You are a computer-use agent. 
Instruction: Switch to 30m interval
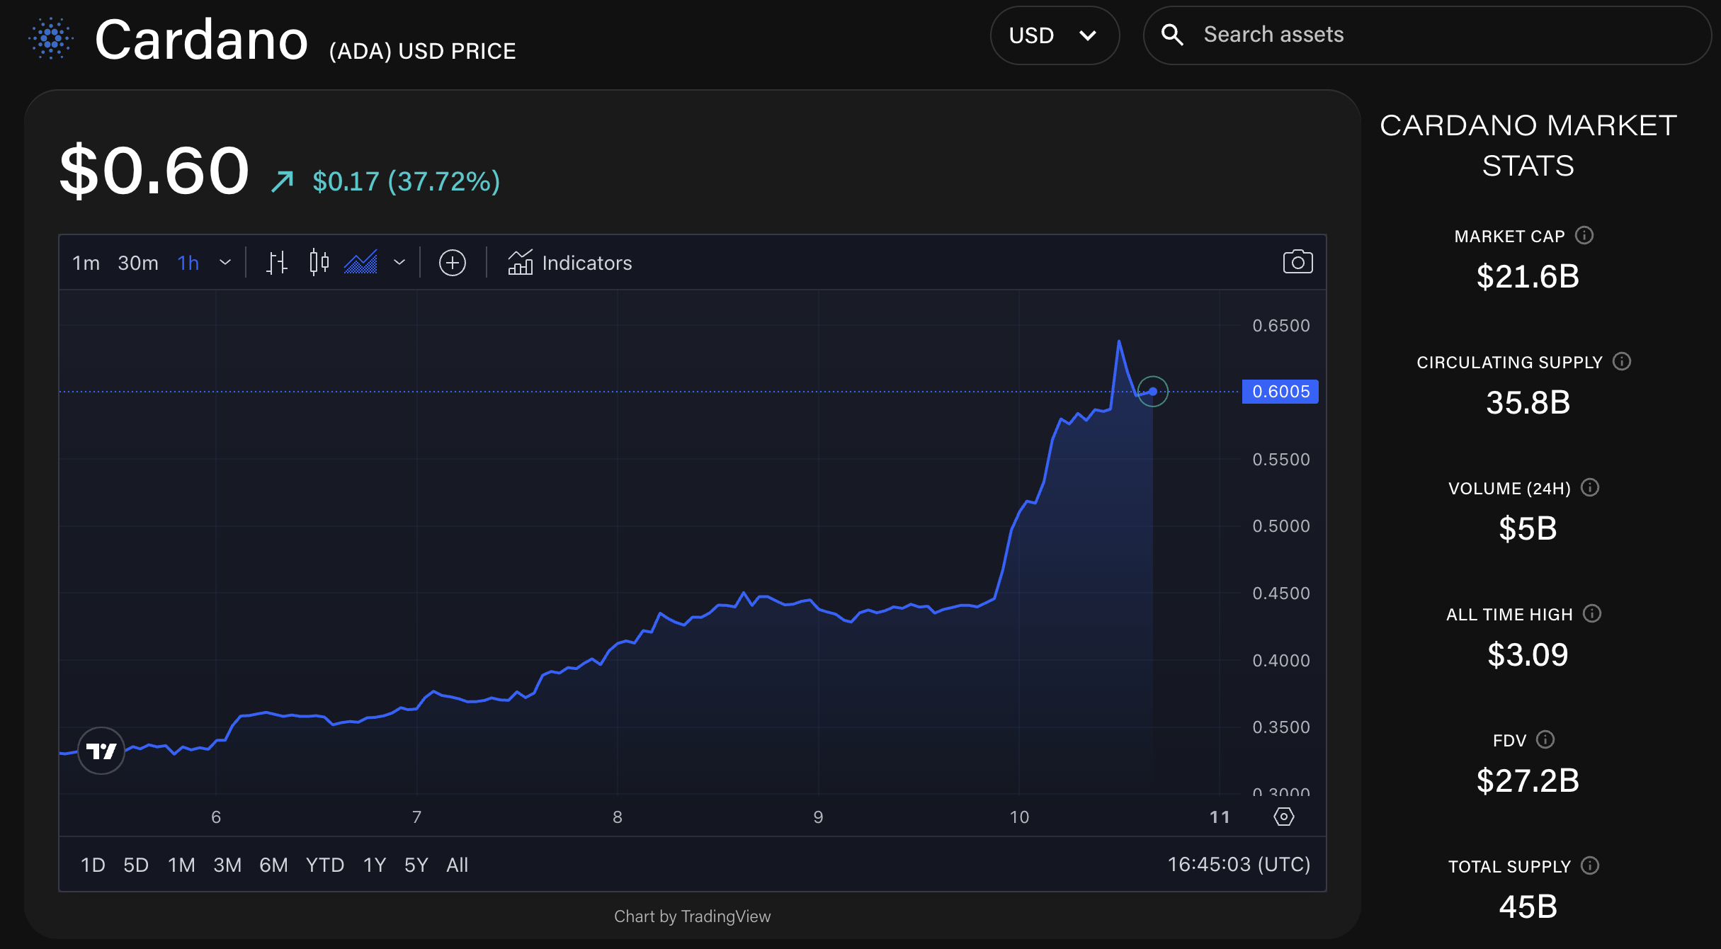pos(138,263)
